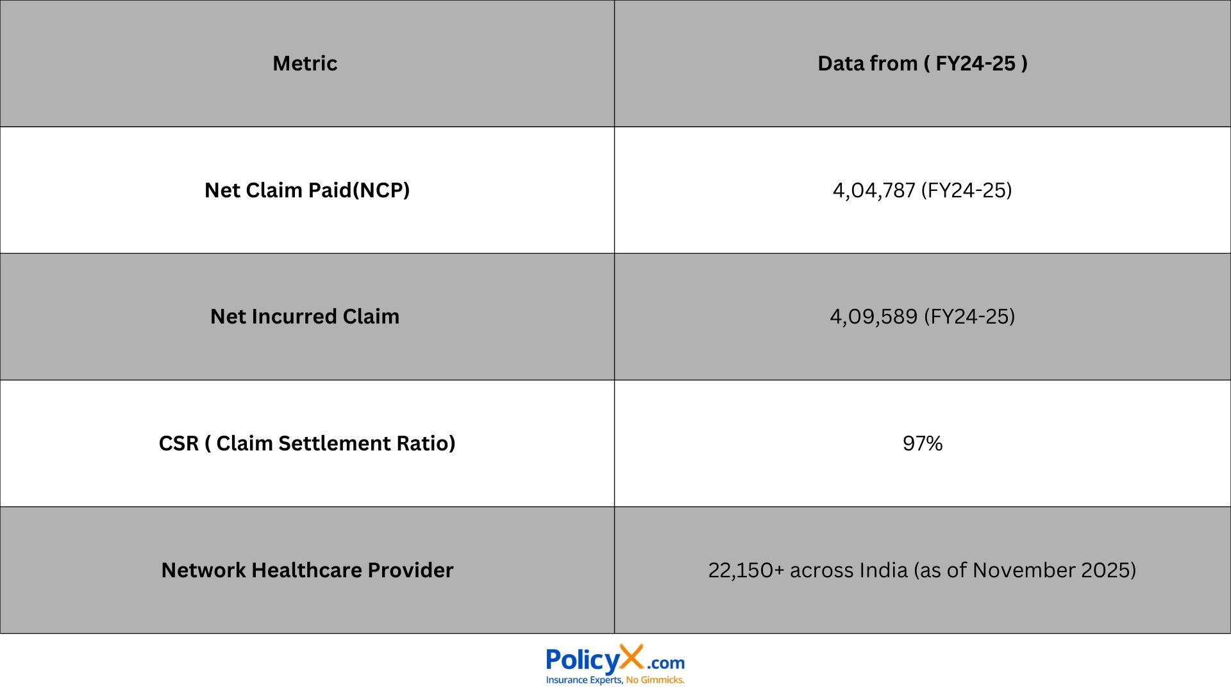1231x692 pixels.
Task: Select the 'Data from ( FY24-25 )' header cell
Action: pos(922,63)
